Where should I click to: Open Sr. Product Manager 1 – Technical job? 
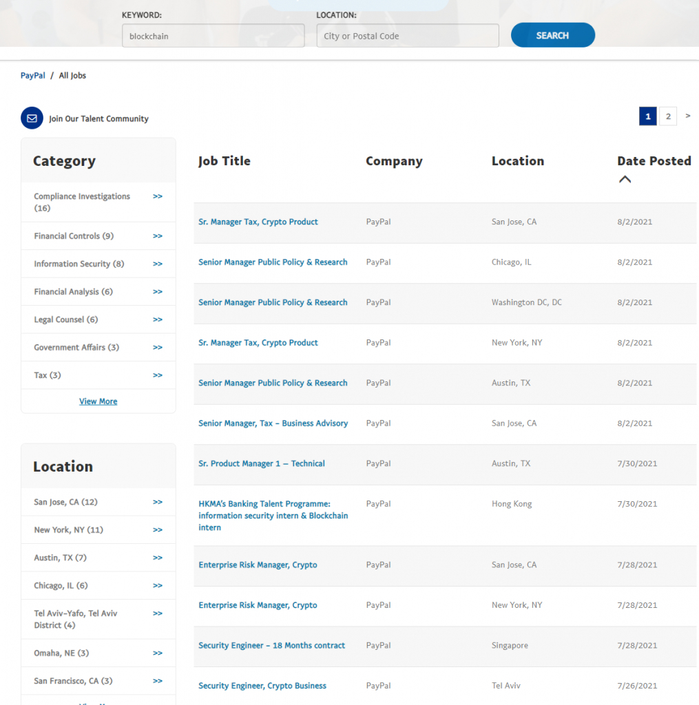click(261, 463)
